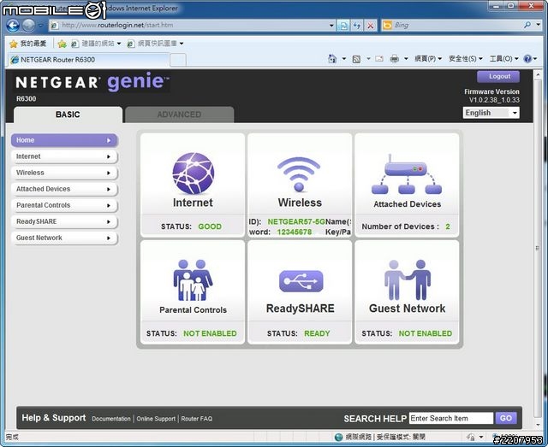Open the Parental Controls family icon
The width and height of the screenshot is (548, 447).
[x=193, y=279]
